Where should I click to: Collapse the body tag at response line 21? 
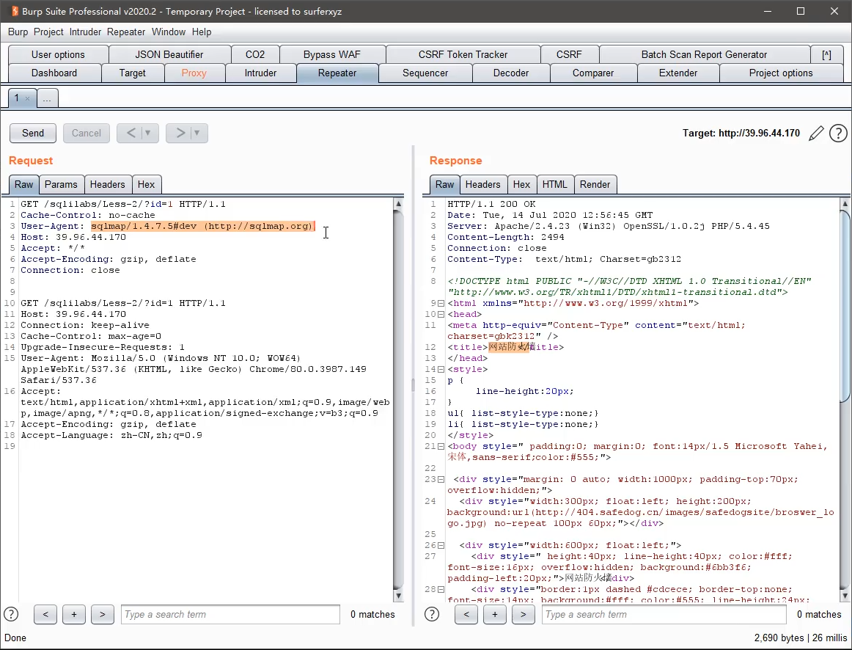[441, 446]
